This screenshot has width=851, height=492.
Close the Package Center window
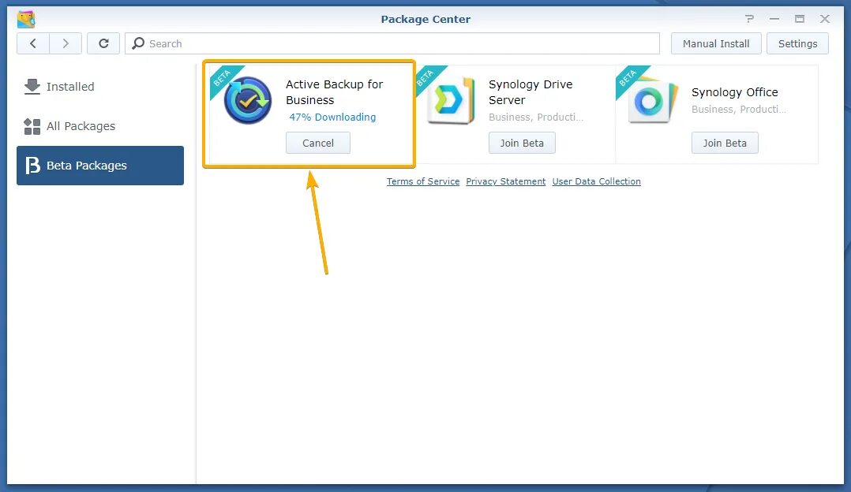(x=825, y=19)
